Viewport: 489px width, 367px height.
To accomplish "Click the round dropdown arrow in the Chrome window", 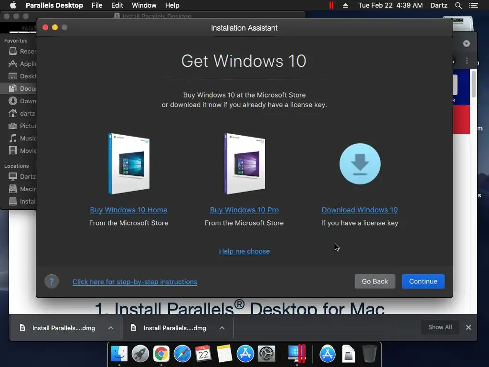I will point(466,43).
